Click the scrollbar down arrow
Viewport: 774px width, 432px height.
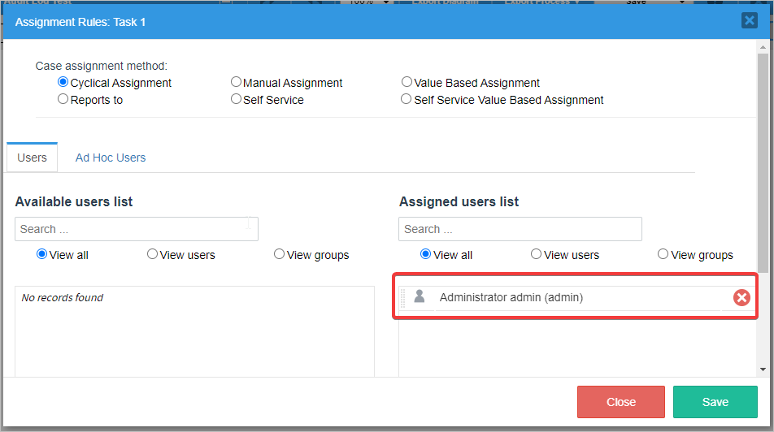762,369
